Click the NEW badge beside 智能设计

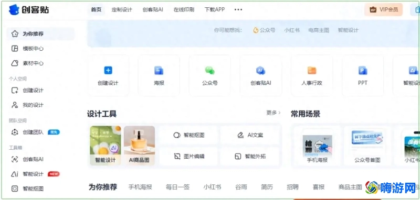point(54,174)
